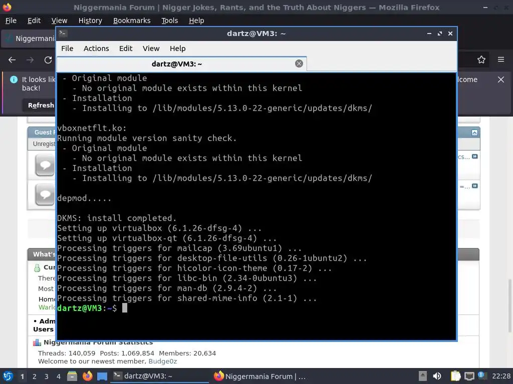Viewport: 513px width, 384px height.
Task: Open the clipboard manager tray icon
Action: pyautogui.click(x=455, y=376)
